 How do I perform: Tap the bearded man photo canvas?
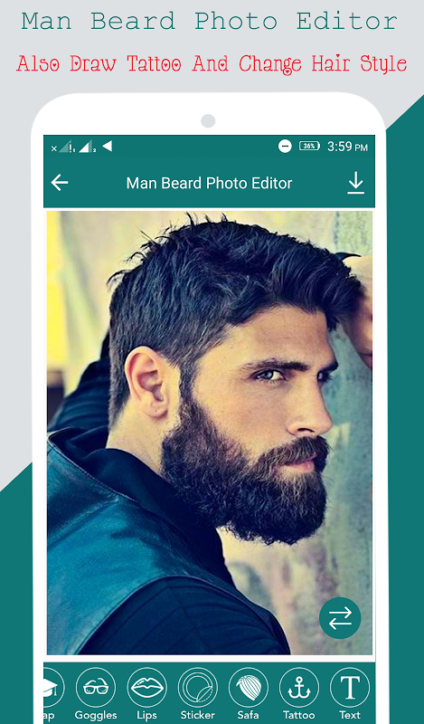pos(210,433)
